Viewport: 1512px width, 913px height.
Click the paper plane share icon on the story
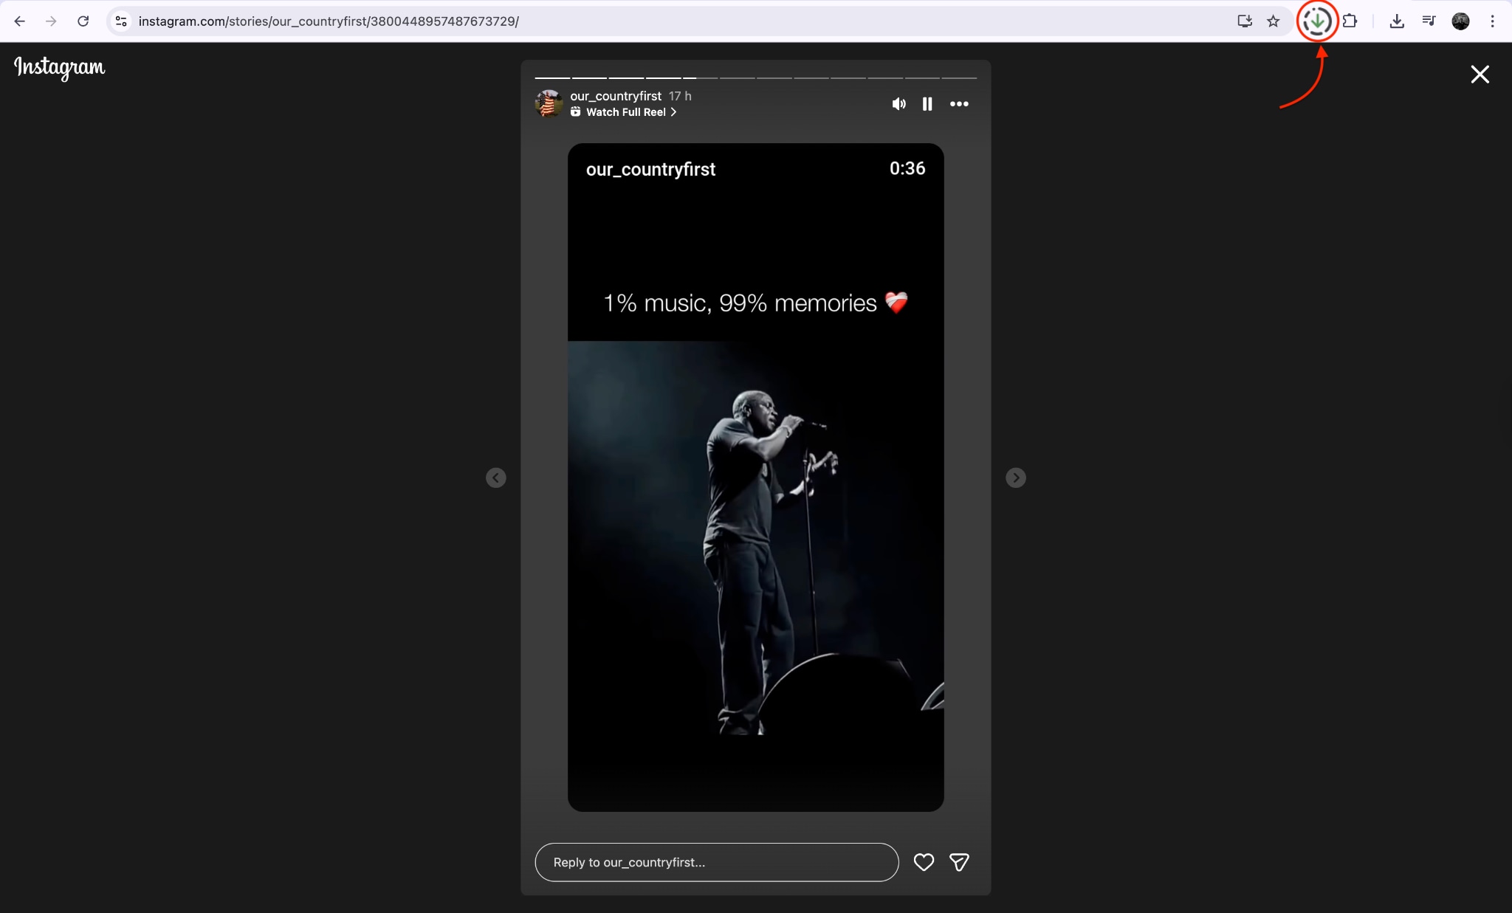point(959,862)
